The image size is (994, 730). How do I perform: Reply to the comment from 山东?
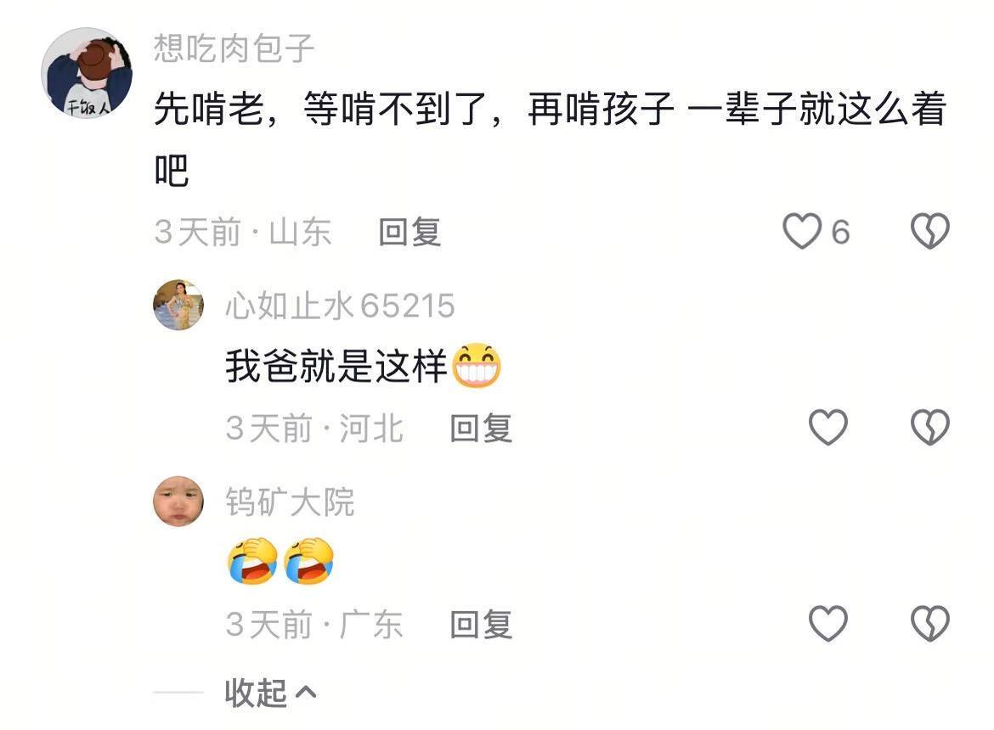(x=409, y=232)
